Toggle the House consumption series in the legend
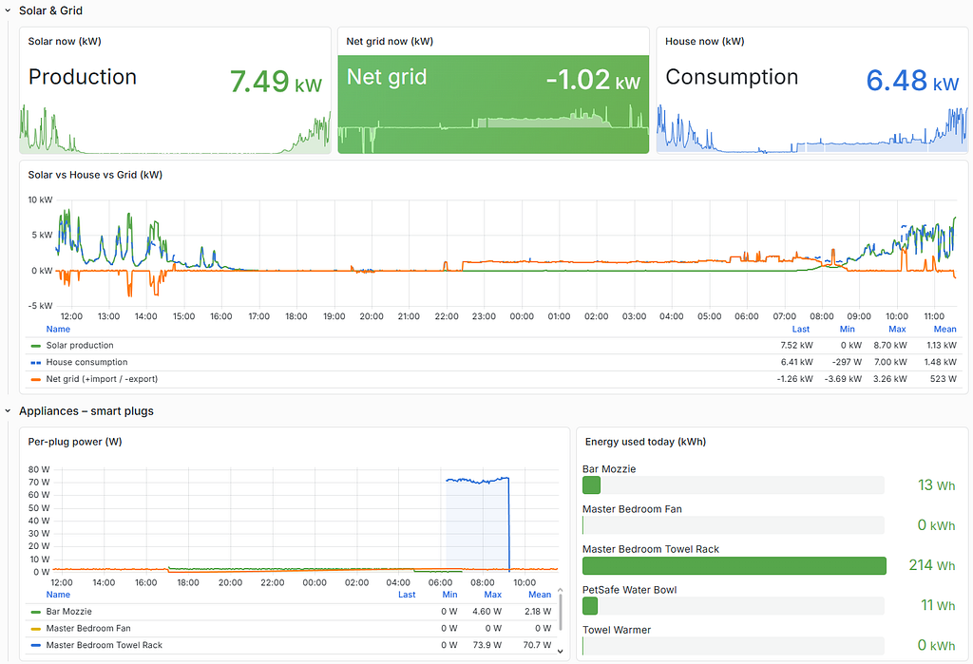Viewport: 973px width, 664px height. [86, 363]
